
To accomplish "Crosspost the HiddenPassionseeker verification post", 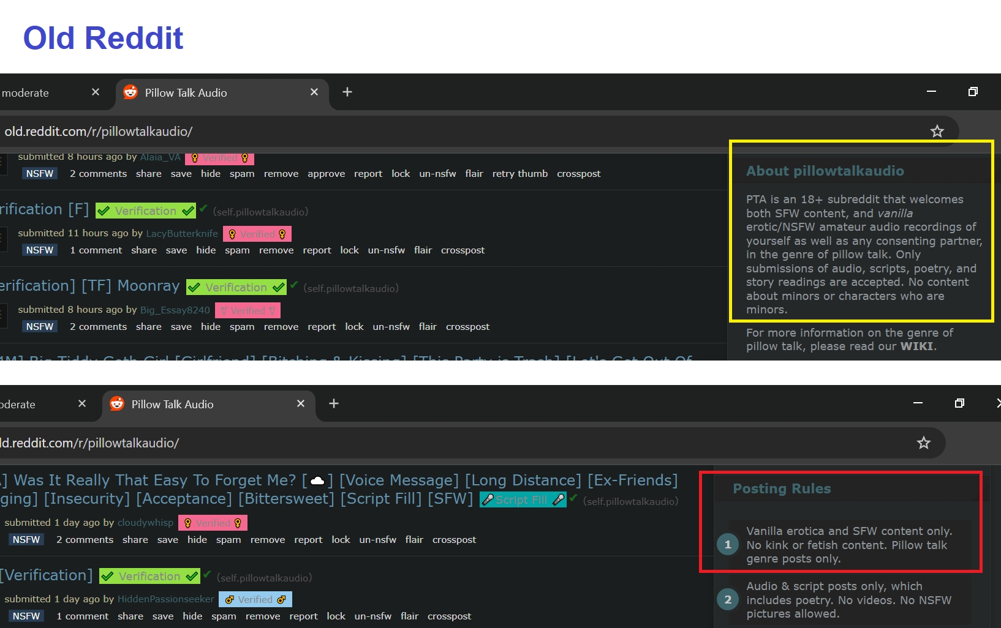I will point(449,616).
